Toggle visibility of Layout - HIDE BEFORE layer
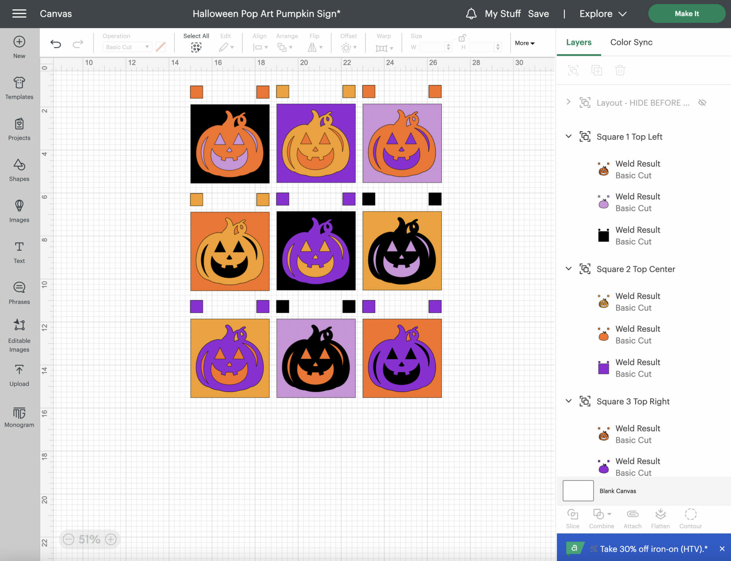731x561 pixels. (x=702, y=102)
